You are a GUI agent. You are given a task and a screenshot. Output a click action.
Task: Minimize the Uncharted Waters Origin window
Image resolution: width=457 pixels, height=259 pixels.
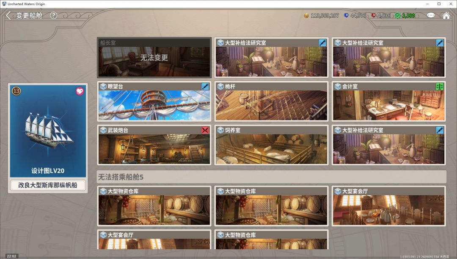[x=427, y=4]
